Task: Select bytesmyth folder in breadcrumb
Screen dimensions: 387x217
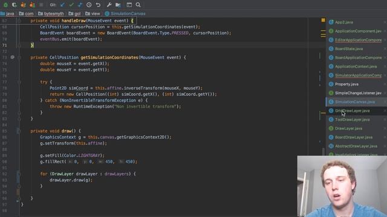Action: pos(51,13)
